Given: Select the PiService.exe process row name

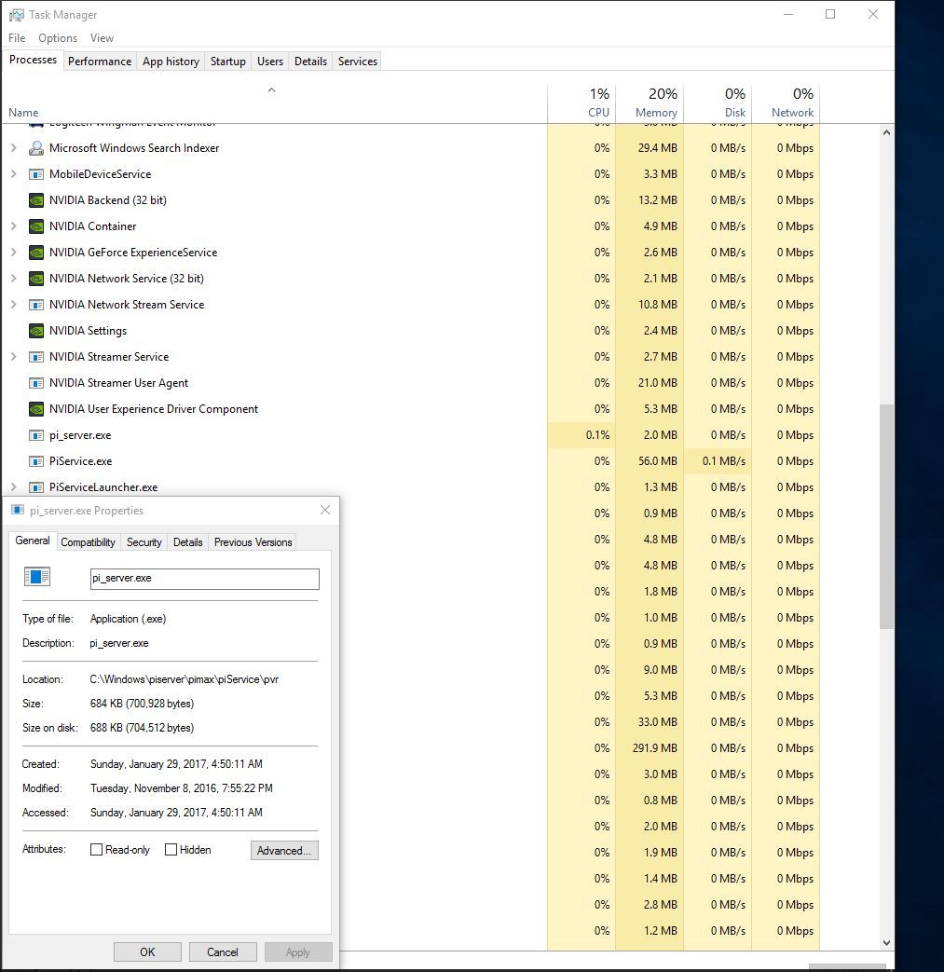Looking at the screenshot, I should pos(80,461).
